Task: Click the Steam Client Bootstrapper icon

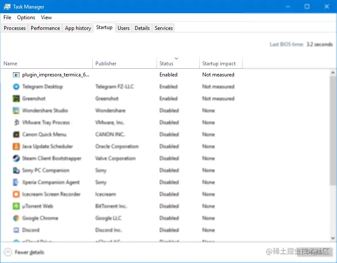Action: tap(16, 158)
